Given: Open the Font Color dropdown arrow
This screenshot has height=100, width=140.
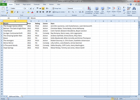Looking at the screenshot, I should (x=34, y=12).
